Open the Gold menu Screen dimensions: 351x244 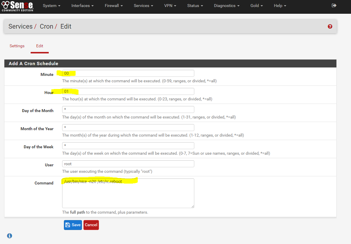coord(256,6)
